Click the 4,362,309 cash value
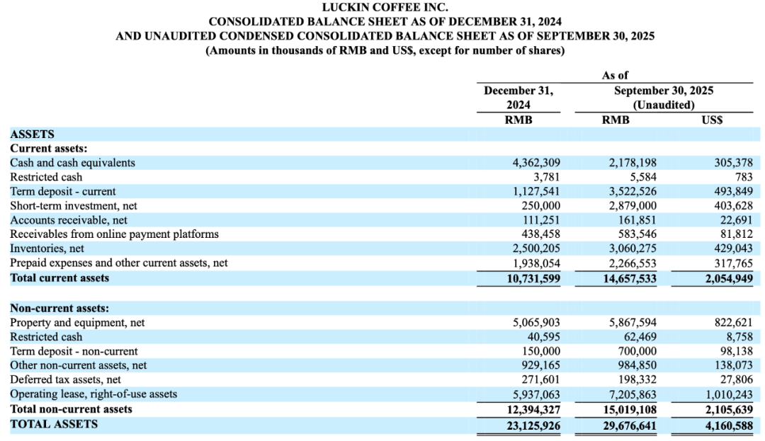 [536, 163]
